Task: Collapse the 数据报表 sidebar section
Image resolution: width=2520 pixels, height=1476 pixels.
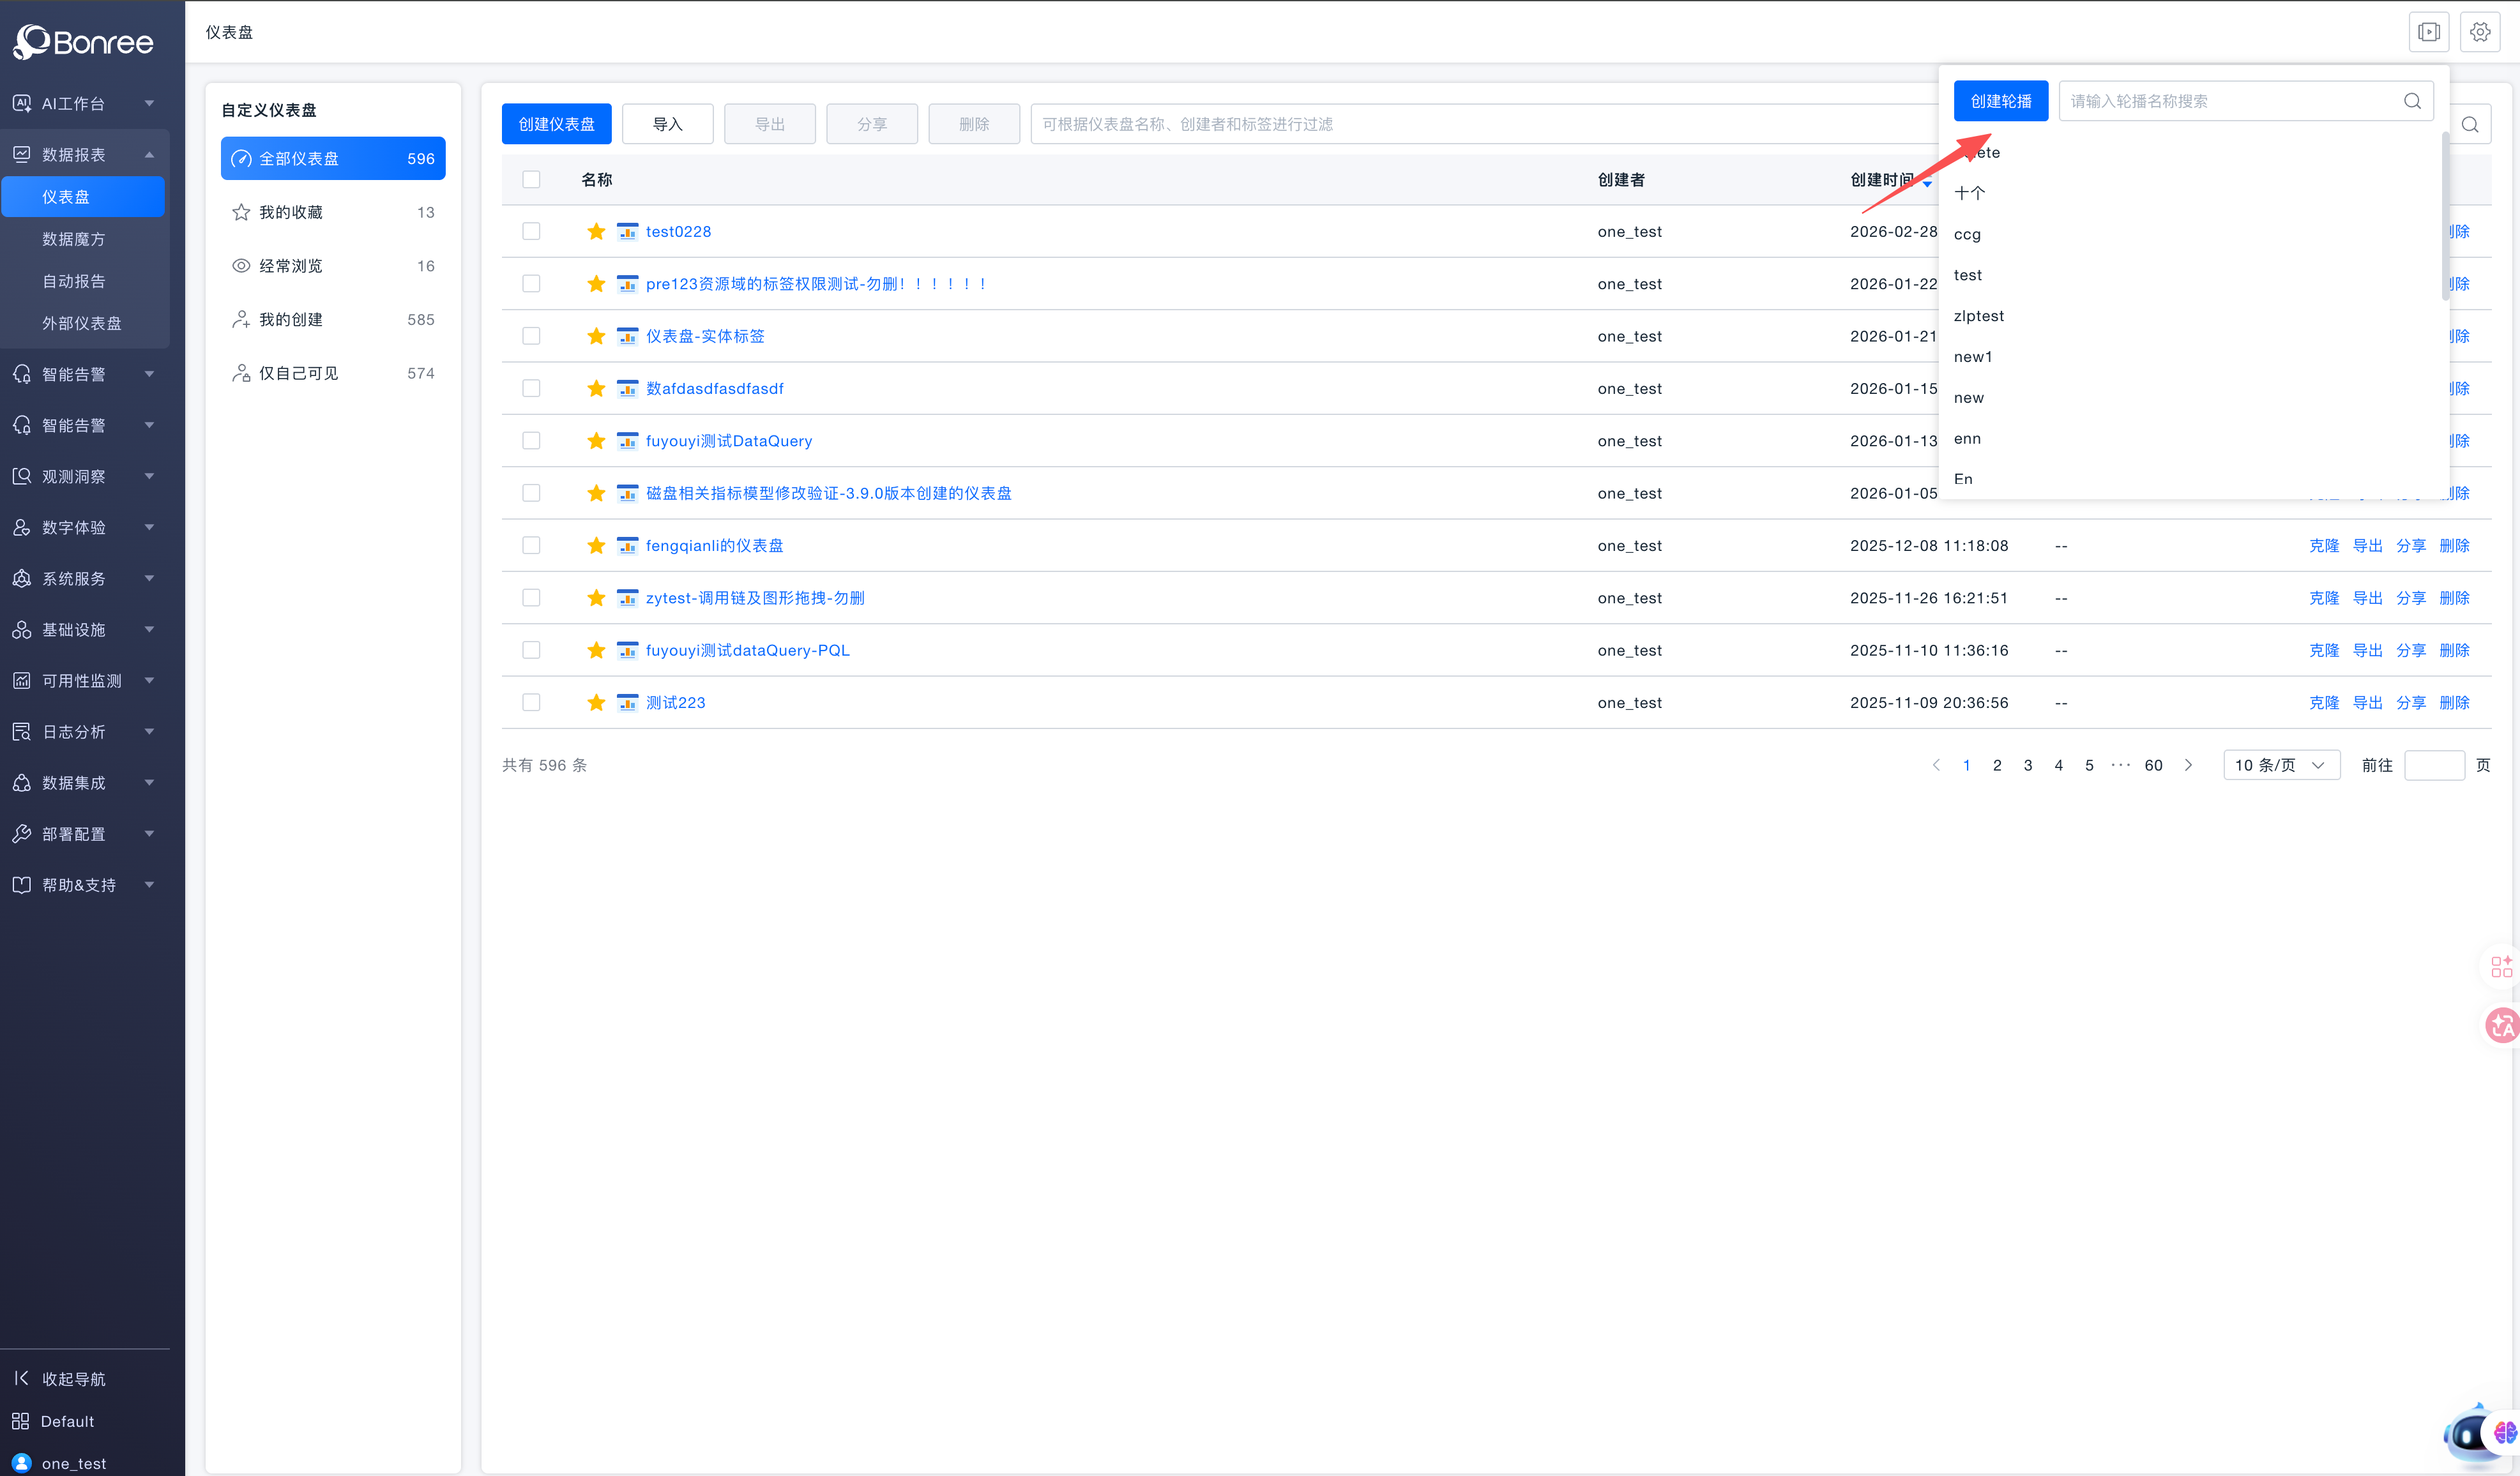Action: point(85,154)
